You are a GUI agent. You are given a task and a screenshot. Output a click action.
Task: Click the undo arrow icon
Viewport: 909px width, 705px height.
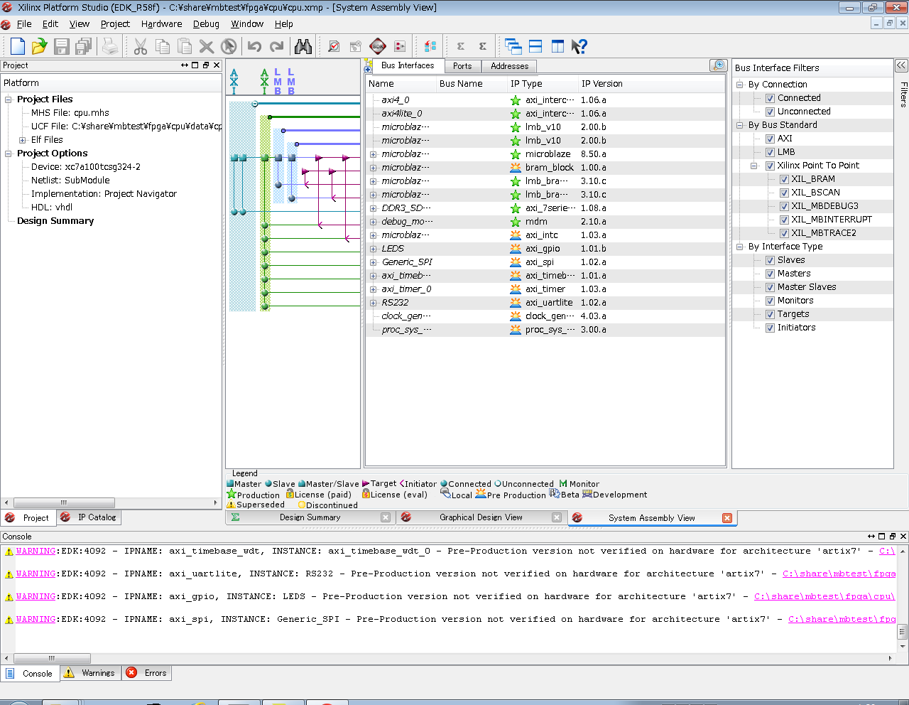[x=254, y=47]
